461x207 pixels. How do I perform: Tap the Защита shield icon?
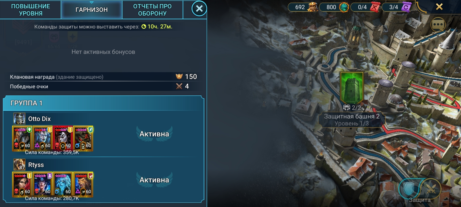tap(409, 188)
